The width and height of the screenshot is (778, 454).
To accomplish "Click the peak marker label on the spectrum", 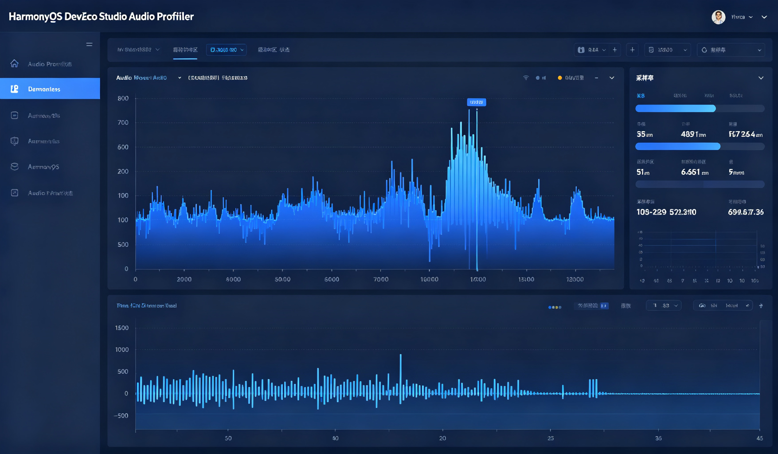I will point(477,102).
